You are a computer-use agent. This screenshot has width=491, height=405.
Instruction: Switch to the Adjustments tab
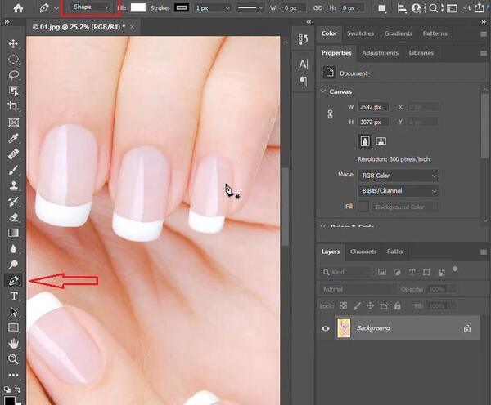click(x=380, y=53)
